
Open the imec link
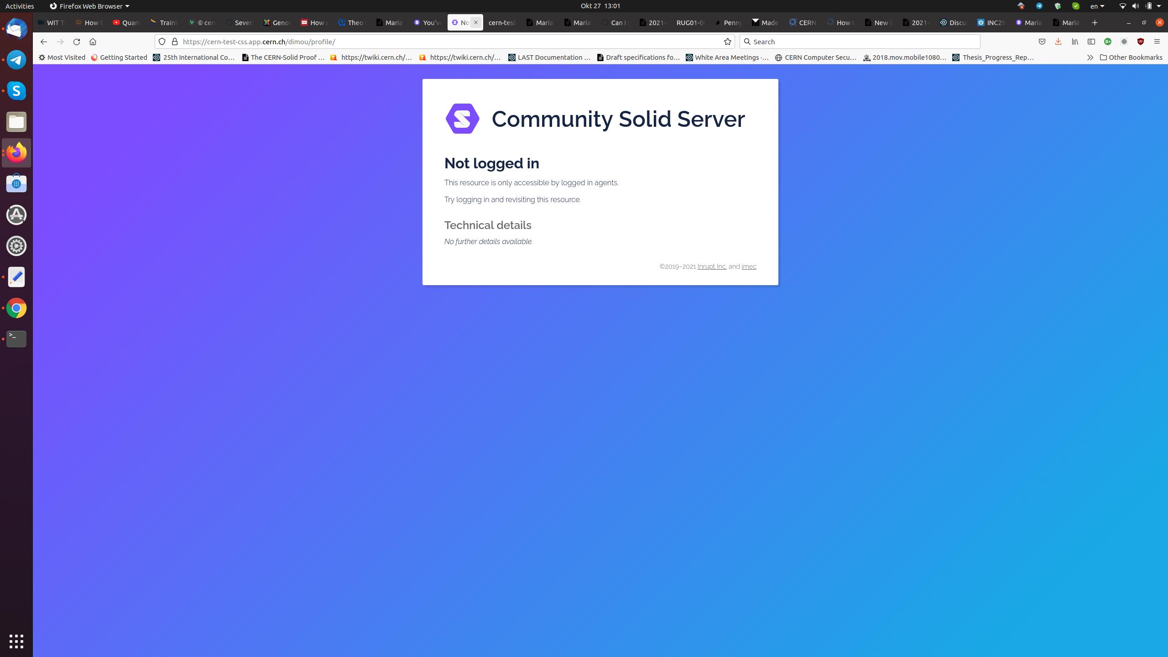click(749, 266)
